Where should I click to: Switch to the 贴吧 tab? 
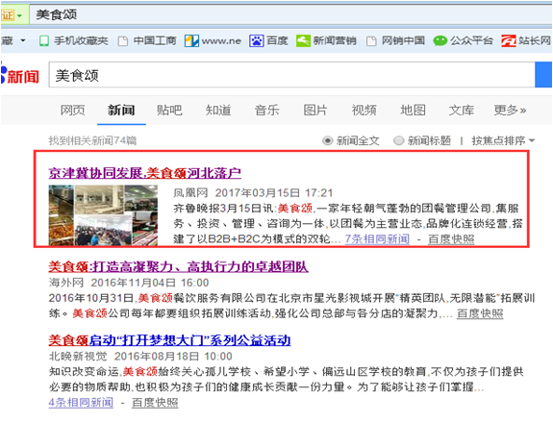click(169, 111)
